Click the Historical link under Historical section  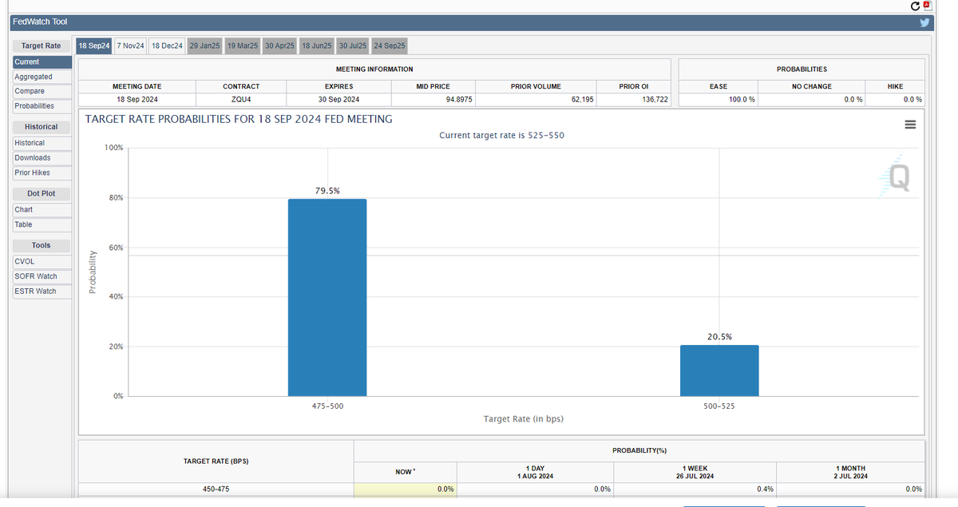tap(42, 143)
